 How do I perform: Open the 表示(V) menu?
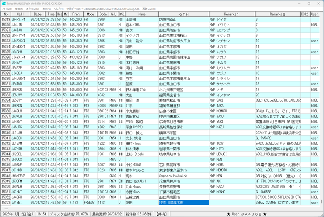coord(46,9)
